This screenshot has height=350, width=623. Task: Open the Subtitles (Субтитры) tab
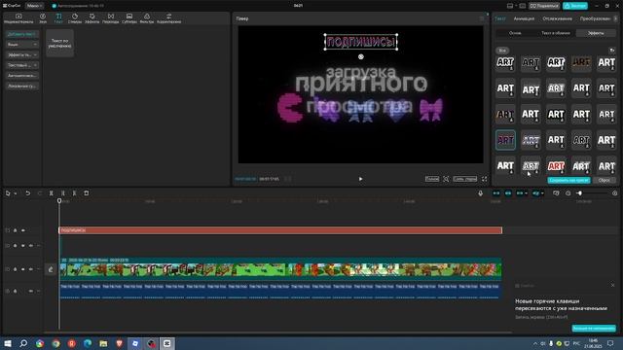click(x=129, y=17)
